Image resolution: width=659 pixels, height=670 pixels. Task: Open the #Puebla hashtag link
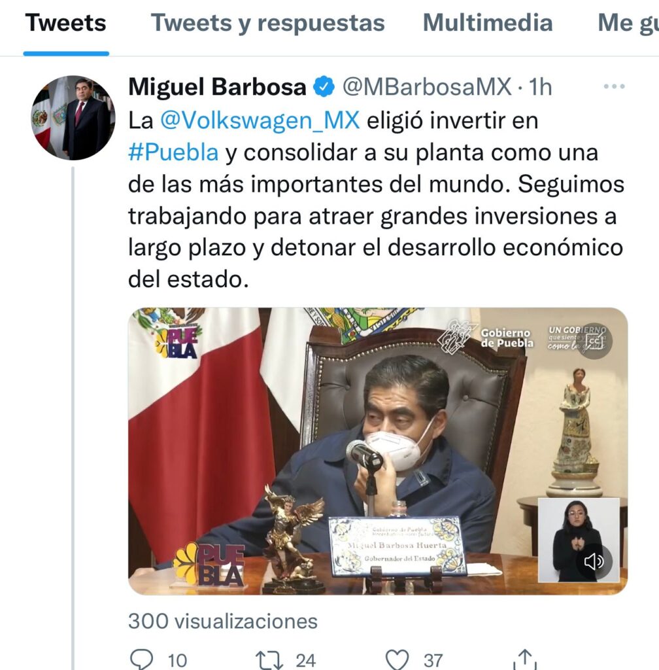coord(173,152)
